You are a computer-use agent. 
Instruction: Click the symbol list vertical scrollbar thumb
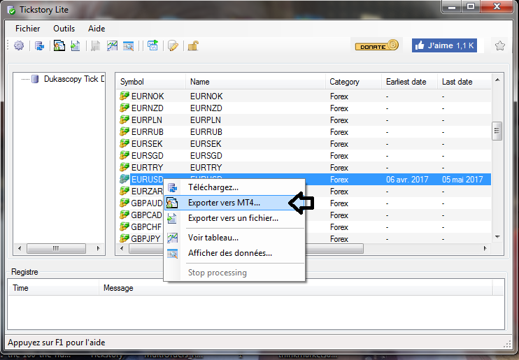click(497, 131)
